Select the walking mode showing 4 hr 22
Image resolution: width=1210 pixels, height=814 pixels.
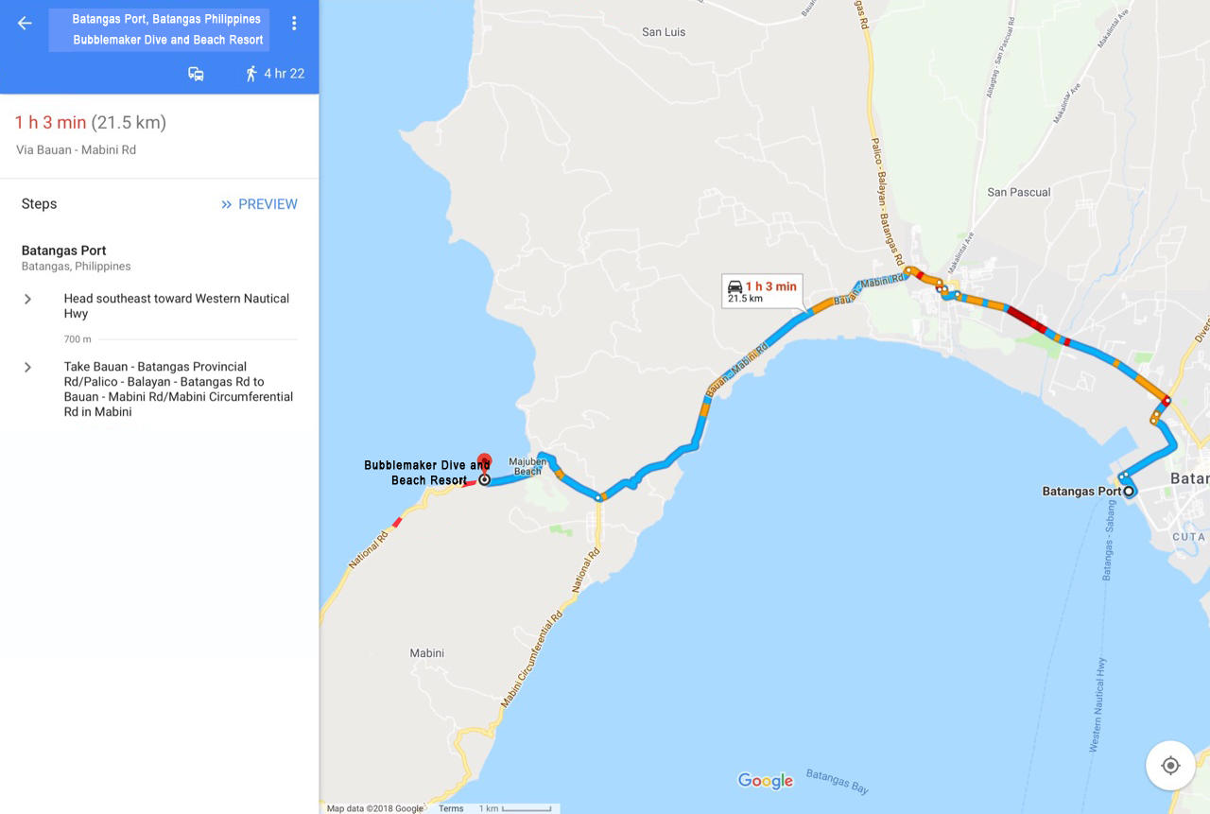274,74
